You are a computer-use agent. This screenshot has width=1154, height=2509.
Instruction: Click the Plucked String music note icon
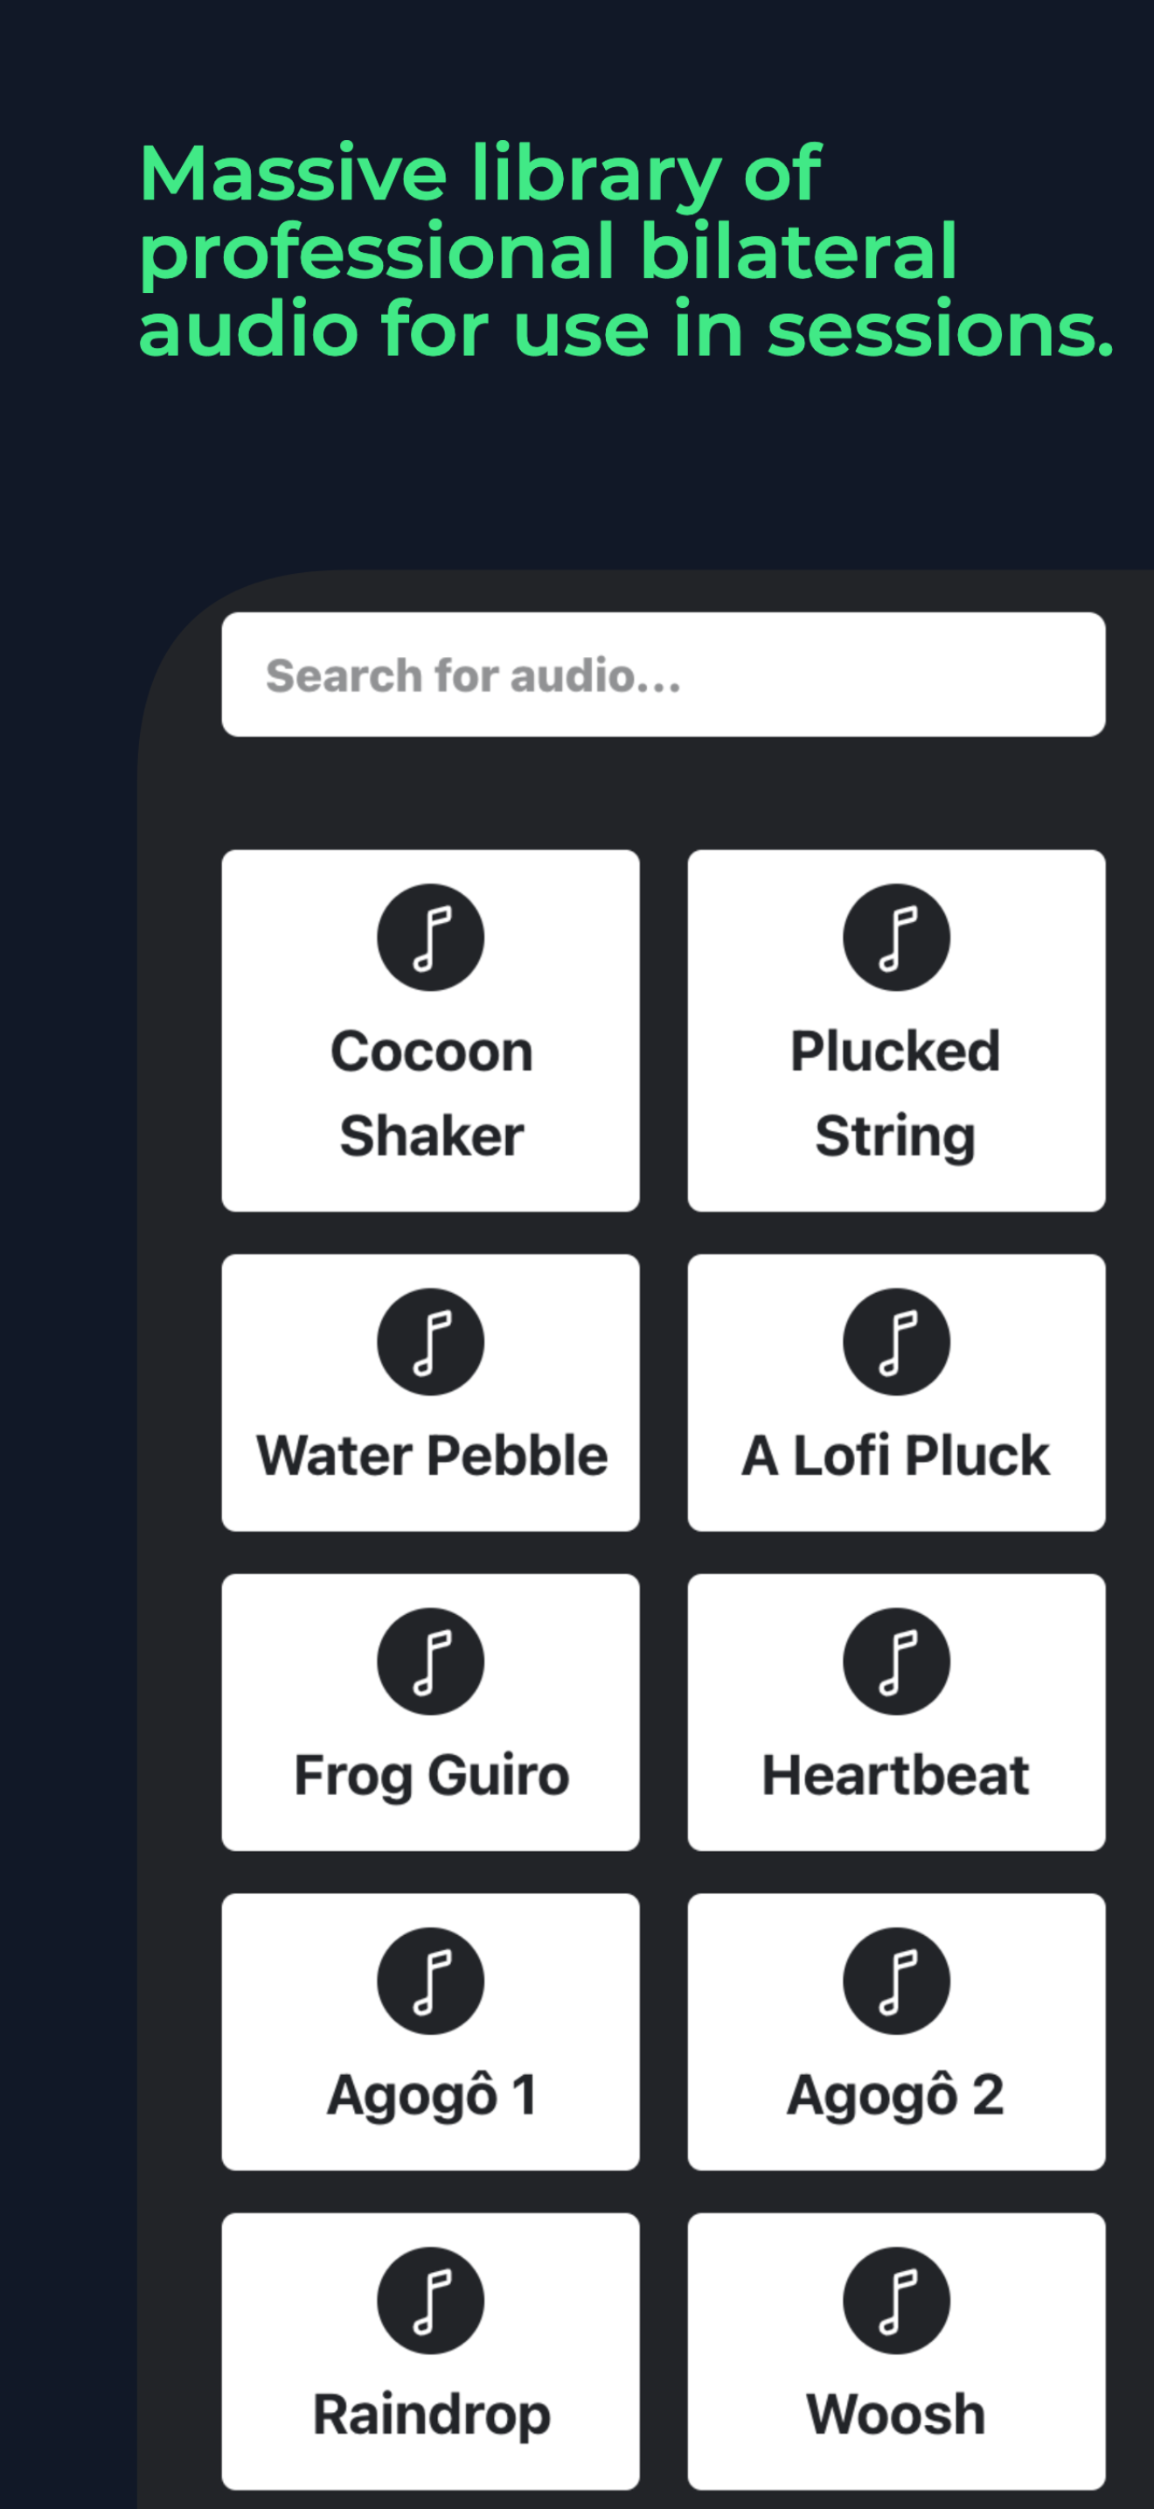pos(896,937)
